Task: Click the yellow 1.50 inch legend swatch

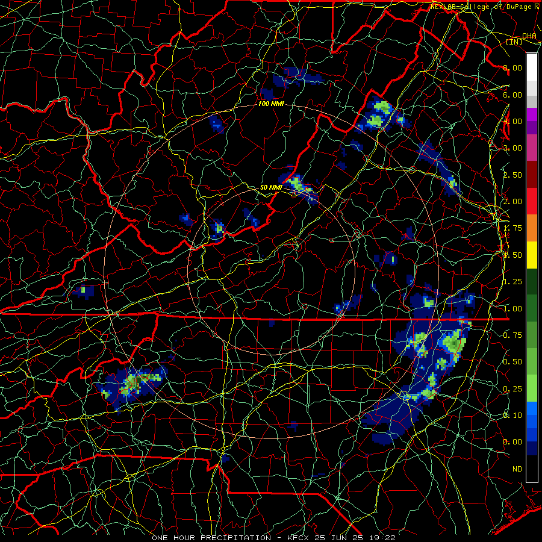Action: (x=532, y=255)
